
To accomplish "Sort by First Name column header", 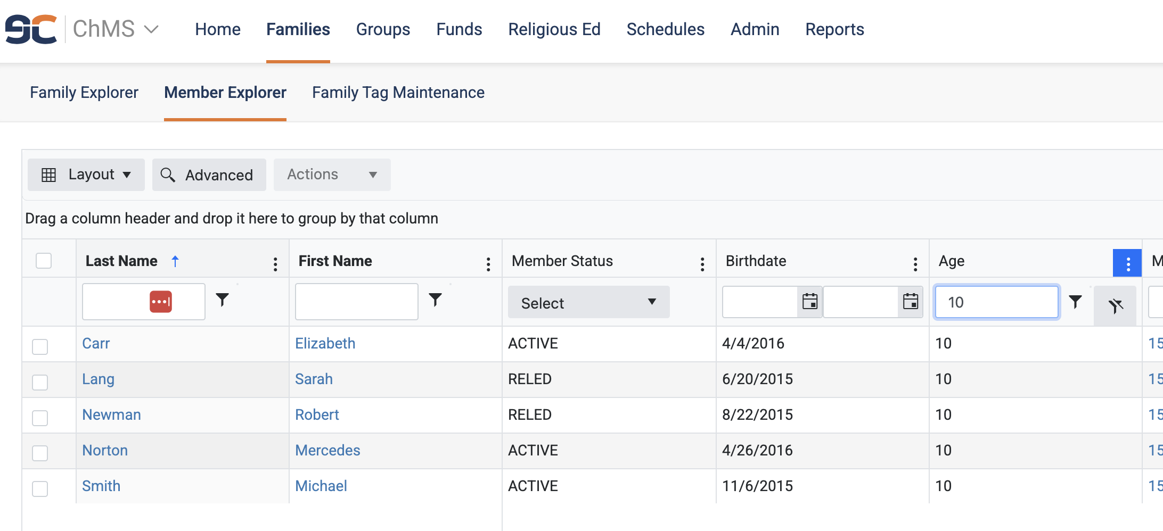I will [x=335, y=261].
